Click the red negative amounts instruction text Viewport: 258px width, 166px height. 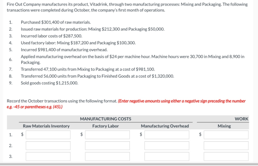pos(126,104)
